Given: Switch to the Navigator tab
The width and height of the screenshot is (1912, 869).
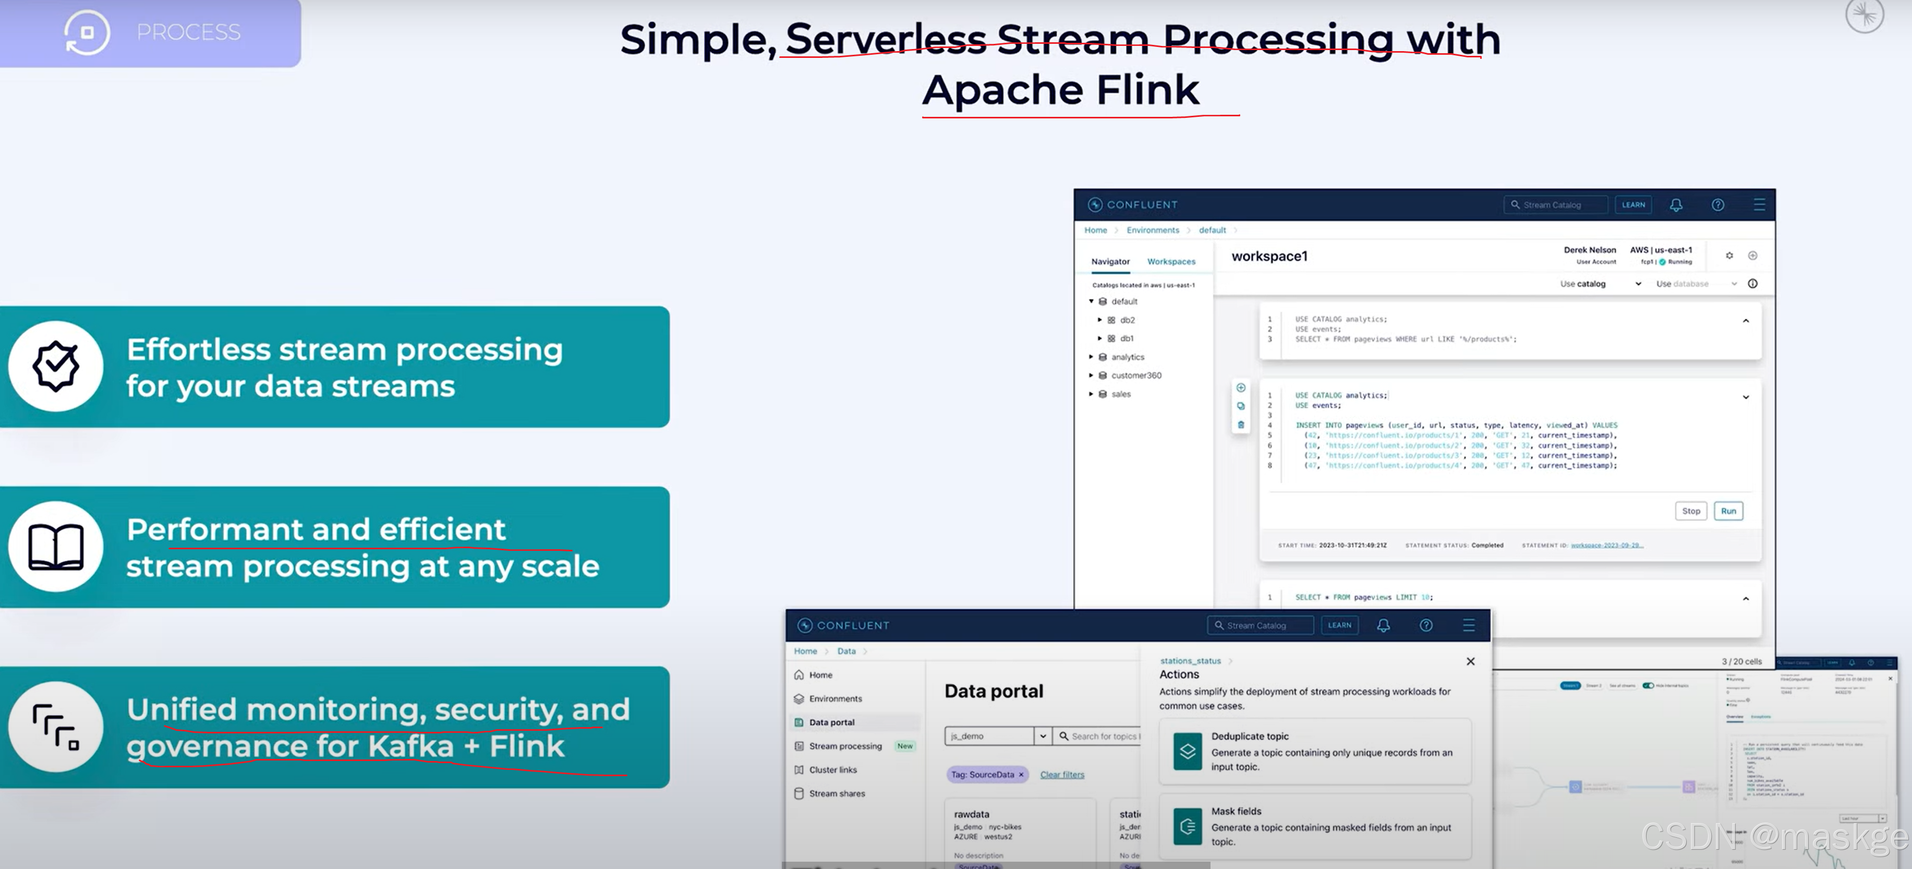Looking at the screenshot, I should (x=1110, y=261).
